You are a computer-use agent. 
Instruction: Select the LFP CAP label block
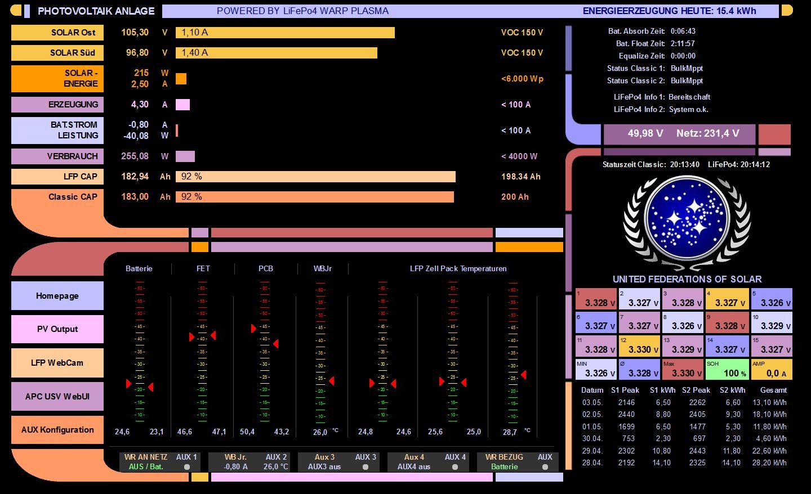[57, 177]
